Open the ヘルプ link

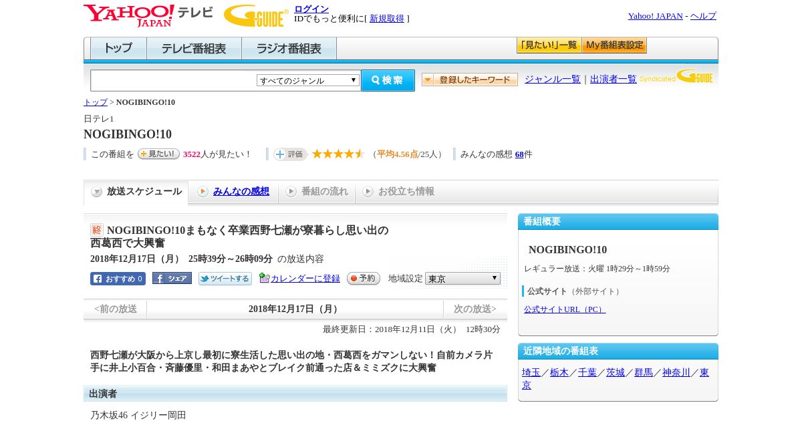coord(703,16)
